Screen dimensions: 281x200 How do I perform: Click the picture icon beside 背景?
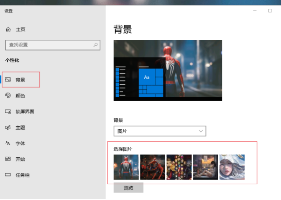pyautogui.click(x=8, y=79)
